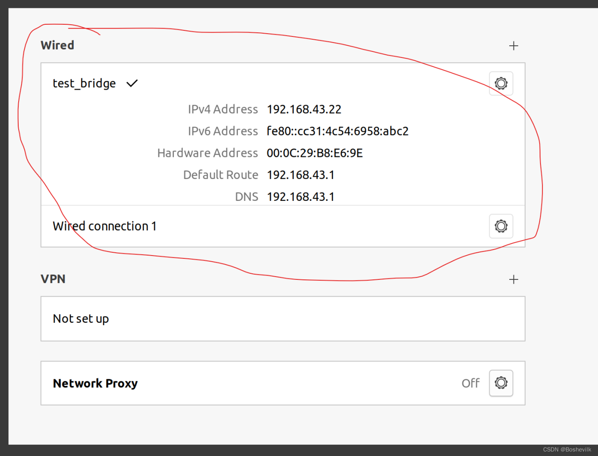The width and height of the screenshot is (598, 456).
Task: Open settings gear for Wired connection 1
Action: coord(501,226)
